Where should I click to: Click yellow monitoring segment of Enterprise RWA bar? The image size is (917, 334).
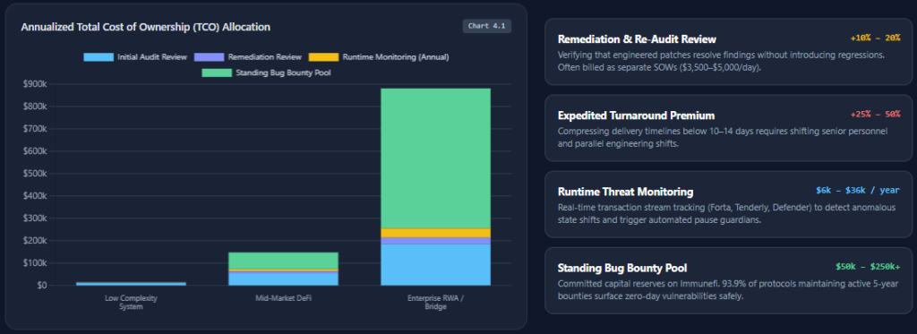(x=436, y=233)
